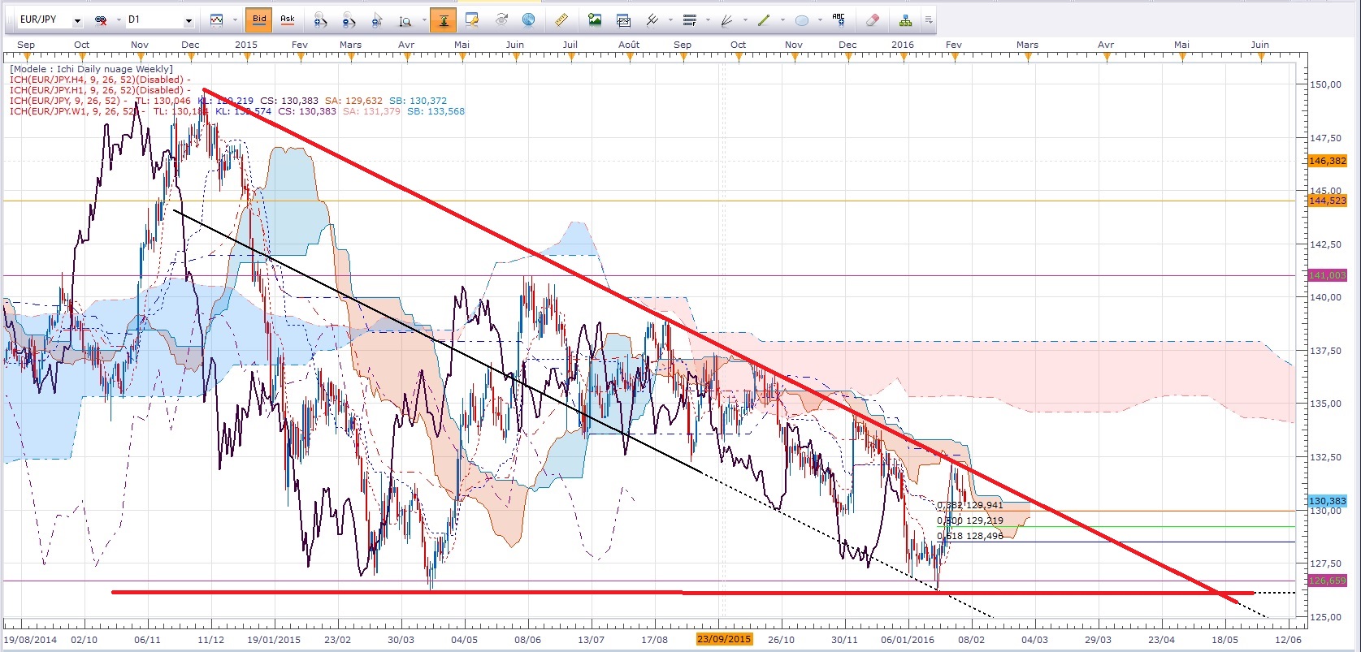Click the chart-with-pen properties icon
The width and height of the screenshot is (1361, 652).
[472, 19]
